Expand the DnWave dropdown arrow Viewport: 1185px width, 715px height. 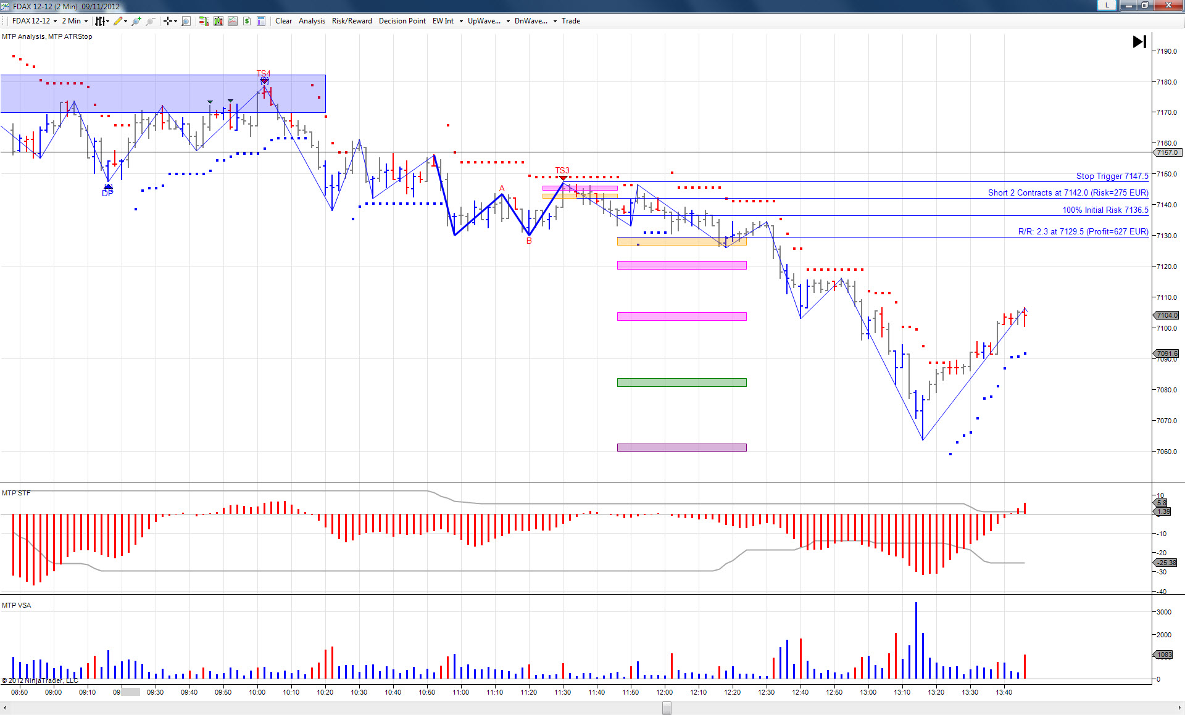(555, 21)
